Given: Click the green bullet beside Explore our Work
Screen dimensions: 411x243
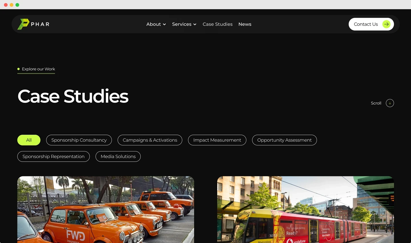Looking at the screenshot, I should (18, 69).
